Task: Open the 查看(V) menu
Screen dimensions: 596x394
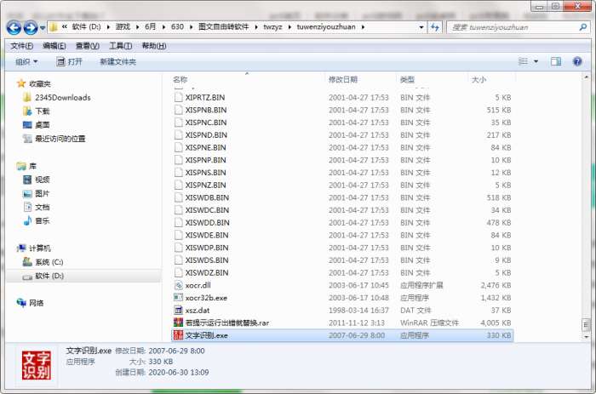Action: click(88, 46)
